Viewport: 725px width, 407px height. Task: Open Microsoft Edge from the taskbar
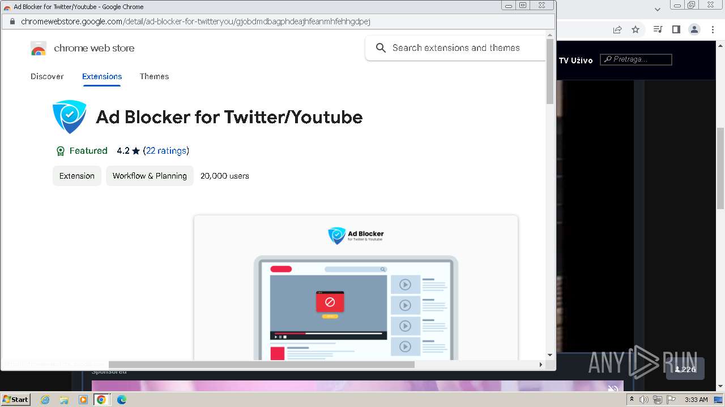point(121,400)
